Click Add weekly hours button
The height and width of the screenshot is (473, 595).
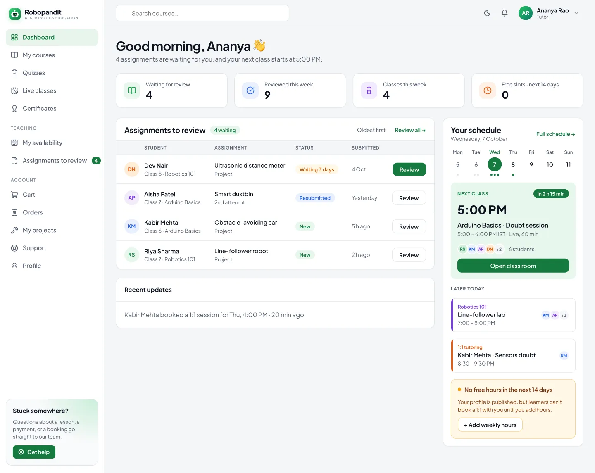[x=490, y=425]
